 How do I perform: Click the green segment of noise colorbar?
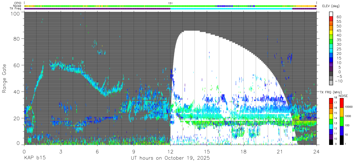tap(342, 121)
